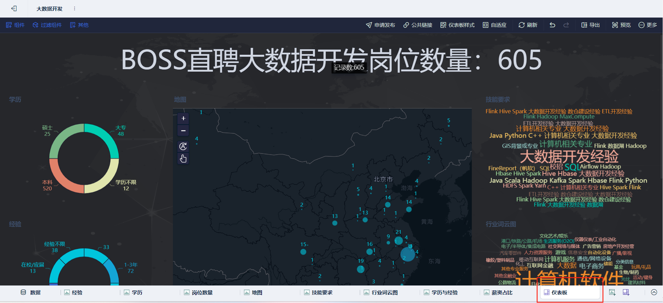Open the 过滤组件 filter components panel
This screenshot has width=663, height=303.
(47, 25)
